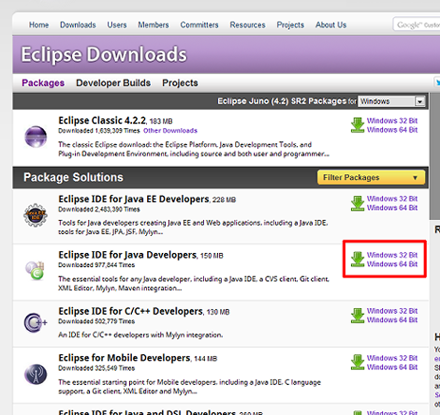Switch to the Projects tab below banner
440x415 pixels.
180,83
